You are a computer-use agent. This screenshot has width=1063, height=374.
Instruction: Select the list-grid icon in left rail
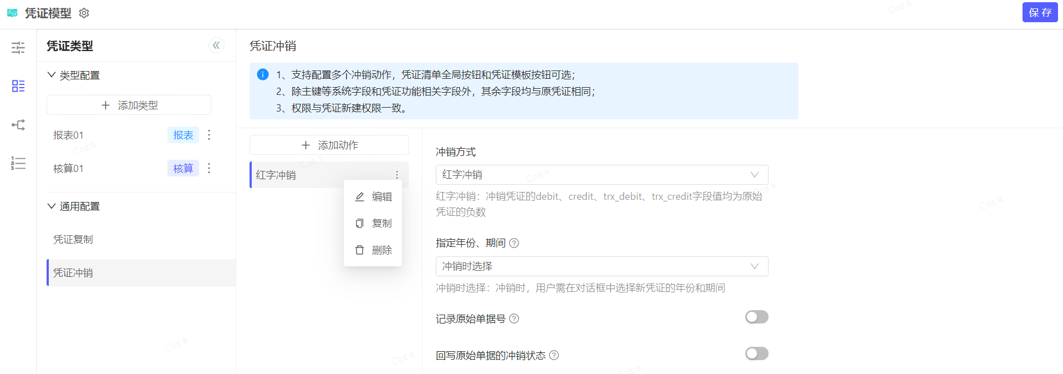[x=18, y=86]
